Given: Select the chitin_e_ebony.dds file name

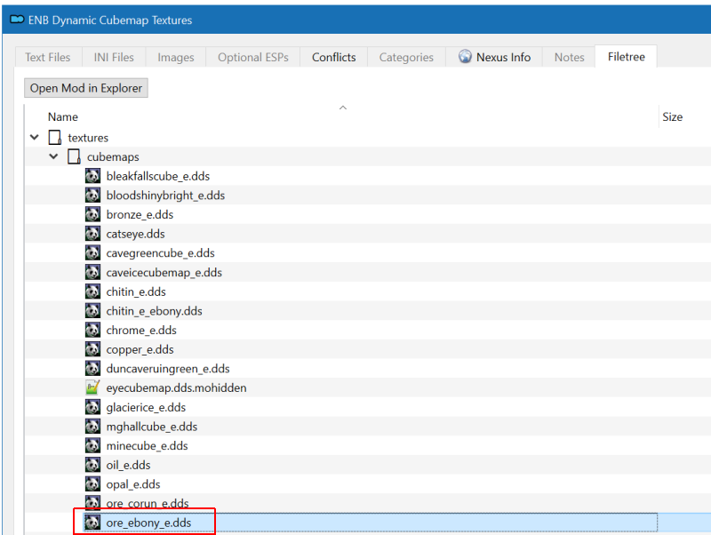Looking at the screenshot, I should [154, 311].
